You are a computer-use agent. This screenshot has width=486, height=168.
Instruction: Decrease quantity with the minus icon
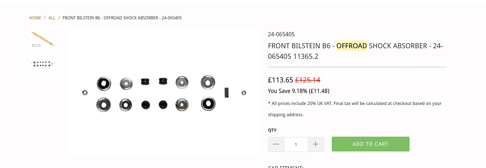click(276, 144)
